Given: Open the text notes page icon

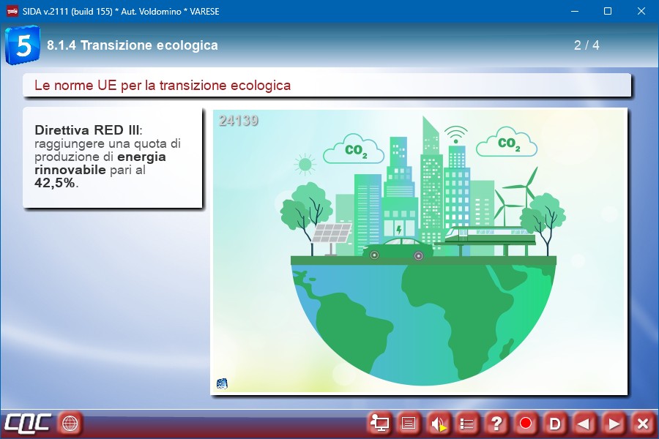Looking at the screenshot, I should pos(409,423).
